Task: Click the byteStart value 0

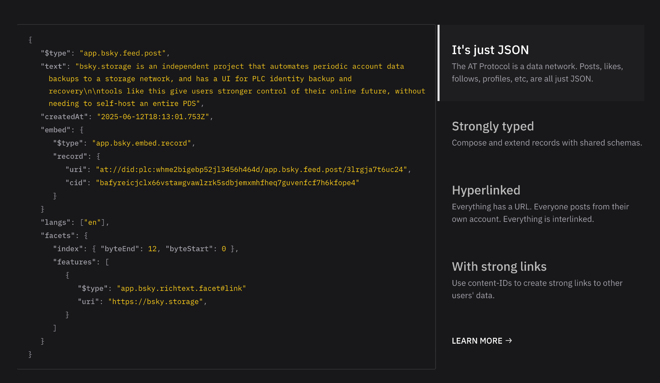Action: click(x=224, y=249)
